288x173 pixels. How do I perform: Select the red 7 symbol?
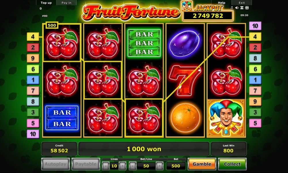tap(185, 80)
